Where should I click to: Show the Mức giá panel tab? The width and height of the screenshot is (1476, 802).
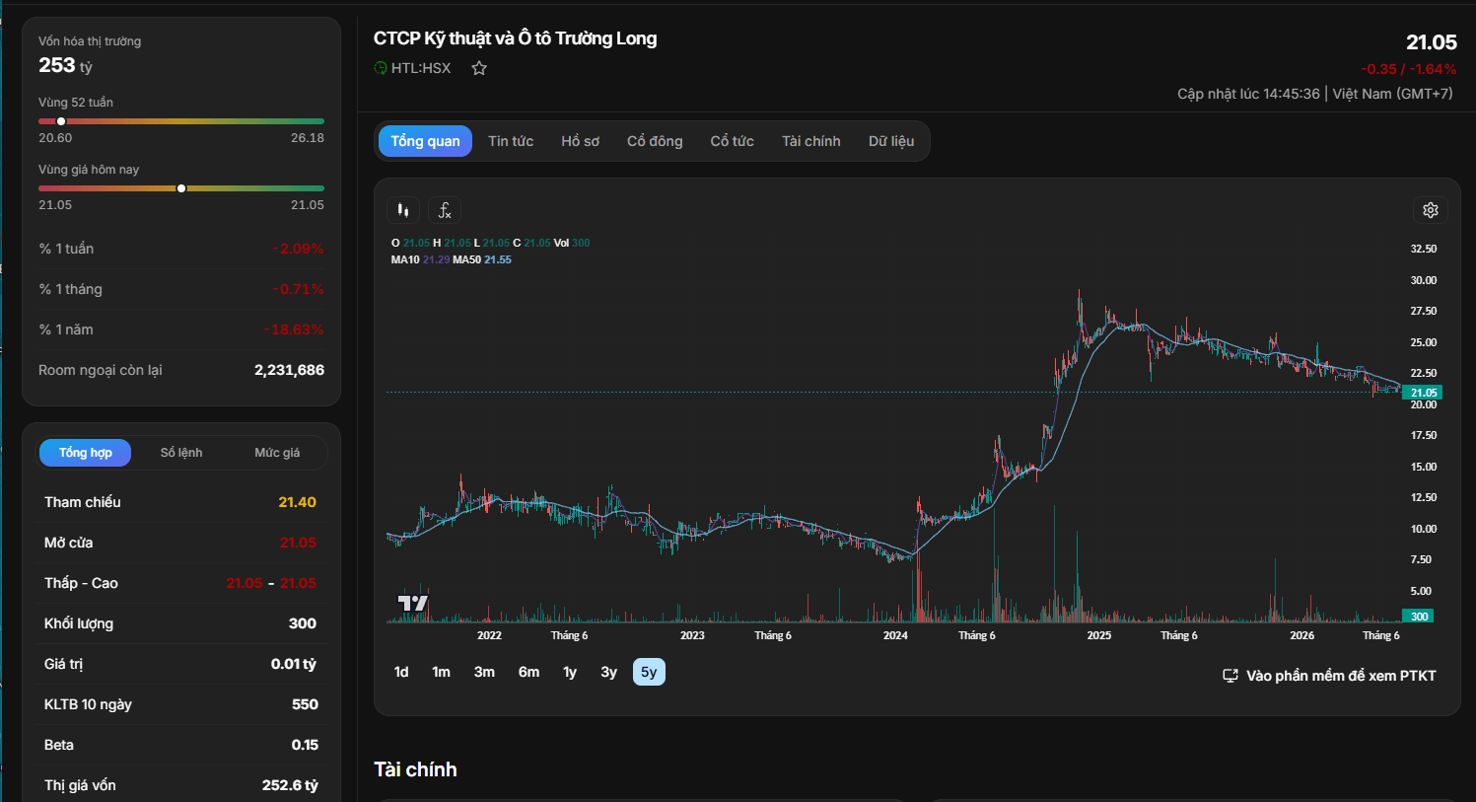coord(277,453)
